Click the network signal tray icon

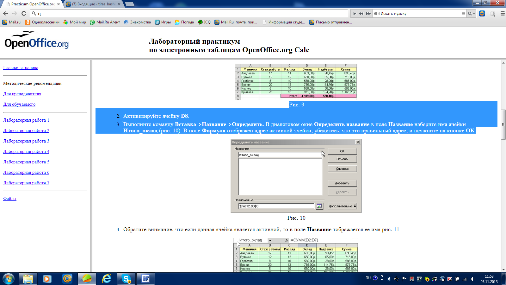[x=465, y=279]
